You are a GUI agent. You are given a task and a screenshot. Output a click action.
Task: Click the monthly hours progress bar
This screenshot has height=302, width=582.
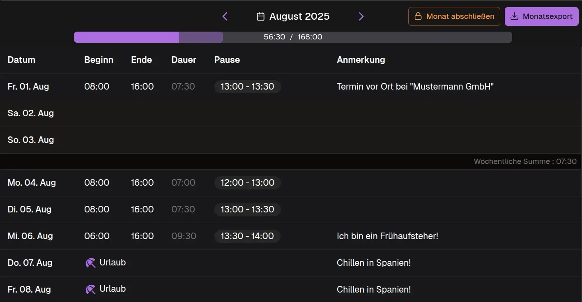pyautogui.click(x=292, y=37)
